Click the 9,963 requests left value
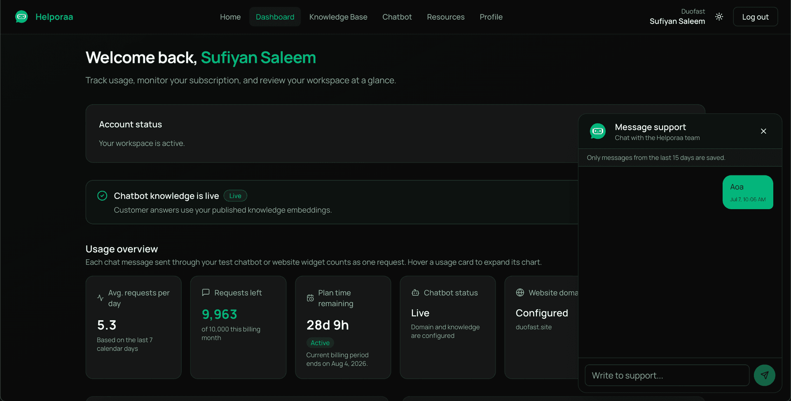The image size is (791, 401). [219, 315]
